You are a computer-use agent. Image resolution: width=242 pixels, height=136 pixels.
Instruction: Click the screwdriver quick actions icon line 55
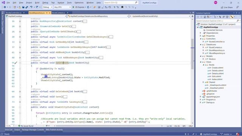coord(16,63)
